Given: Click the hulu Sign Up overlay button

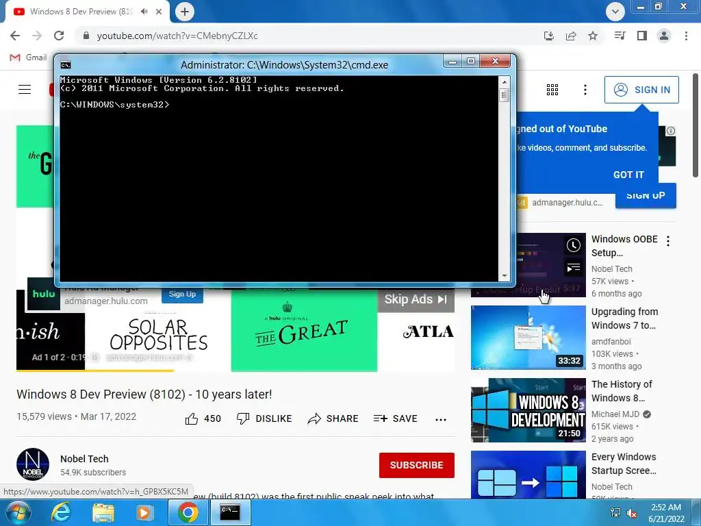Looking at the screenshot, I should [x=182, y=295].
